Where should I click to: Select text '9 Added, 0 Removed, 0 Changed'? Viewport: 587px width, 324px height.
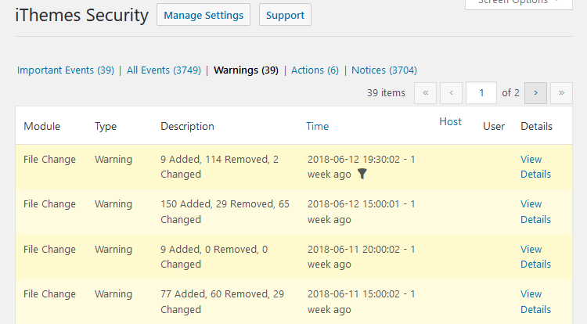click(x=214, y=257)
